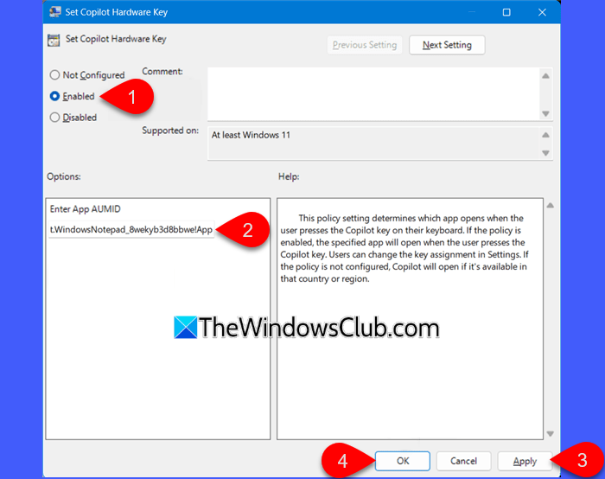Click Help pane scroll up arrow
605x479 pixels.
pyautogui.click(x=551, y=205)
